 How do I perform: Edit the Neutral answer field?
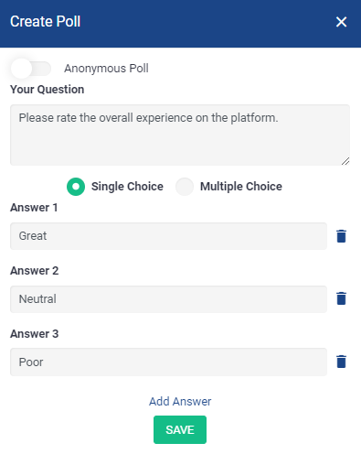point(168,299)
